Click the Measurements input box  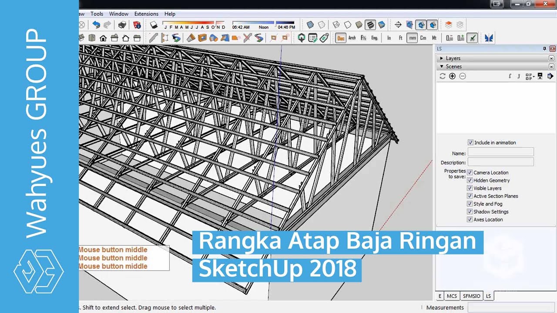tap(511, 308)
